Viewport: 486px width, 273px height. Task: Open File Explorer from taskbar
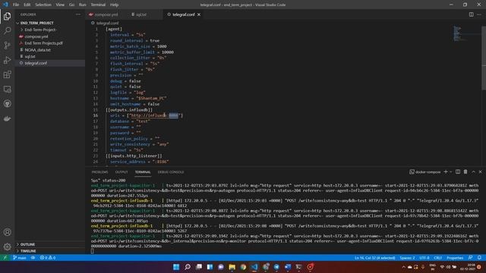tap(232, 267)
